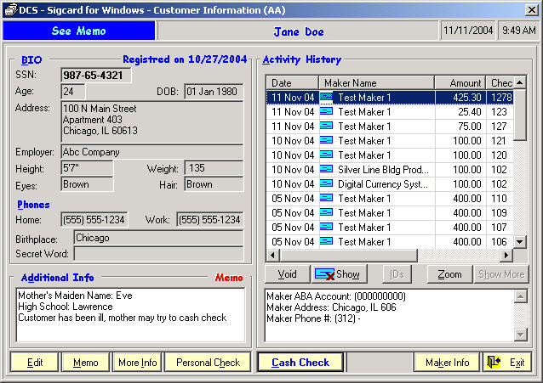Click the check icon in the 75.00 row
Image resolution: width=543 pixels, height=383 pixels.
[x=326, y=126]
